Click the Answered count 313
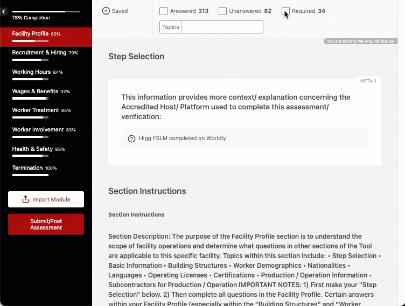Viewport: 405px width, 306px height. coord(204,11)
